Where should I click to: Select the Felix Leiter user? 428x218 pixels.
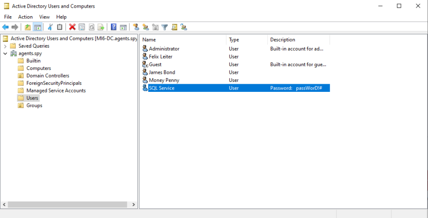[161, 57]
